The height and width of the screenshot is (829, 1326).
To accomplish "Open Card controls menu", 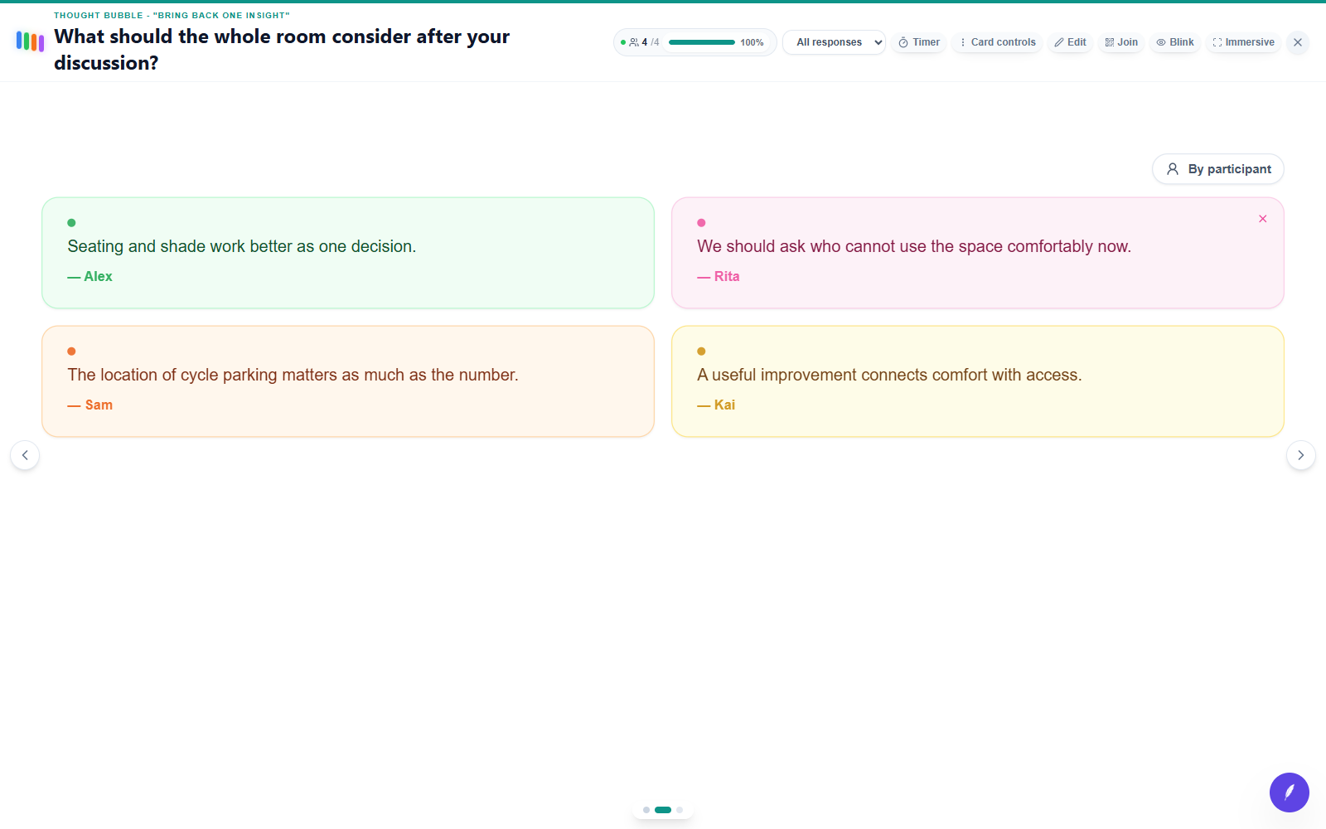I will [997, 42].
